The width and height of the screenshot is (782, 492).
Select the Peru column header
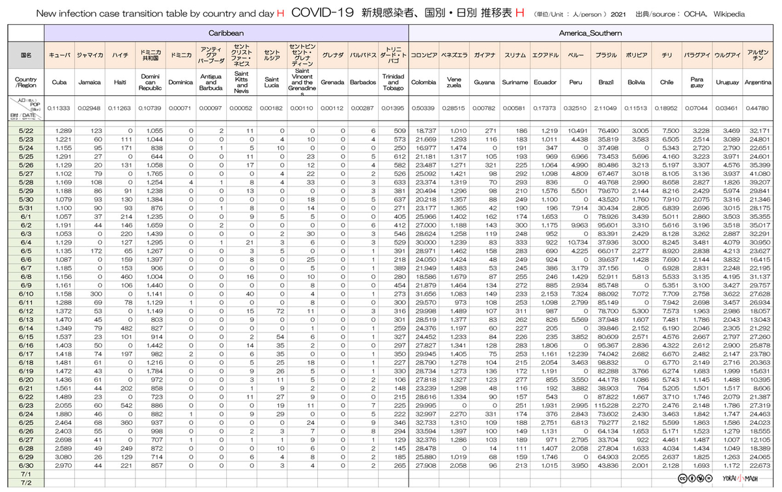point(575,82)
